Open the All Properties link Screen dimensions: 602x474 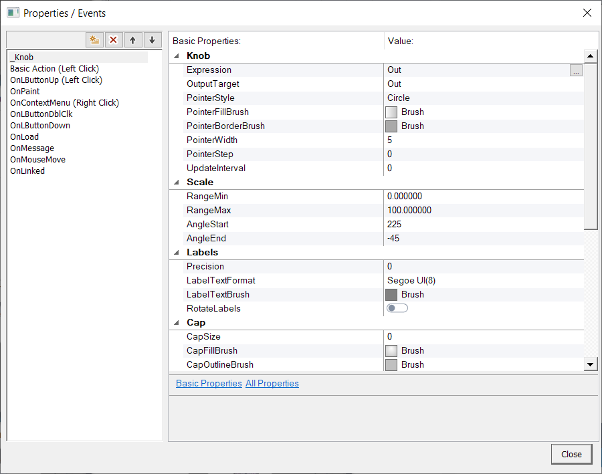(x=272, y=384)
